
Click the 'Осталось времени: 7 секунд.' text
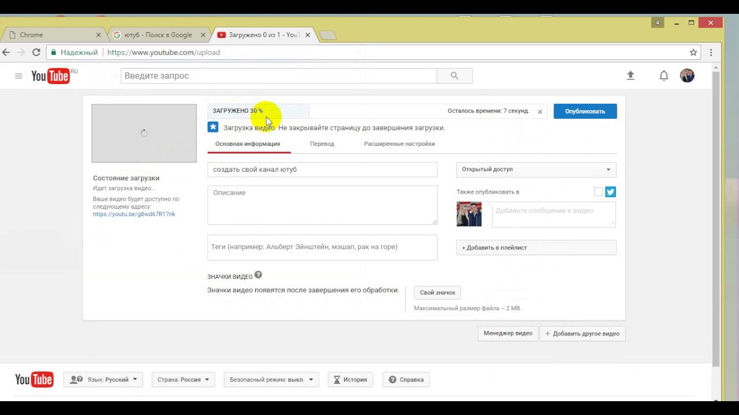coord(488,111)
